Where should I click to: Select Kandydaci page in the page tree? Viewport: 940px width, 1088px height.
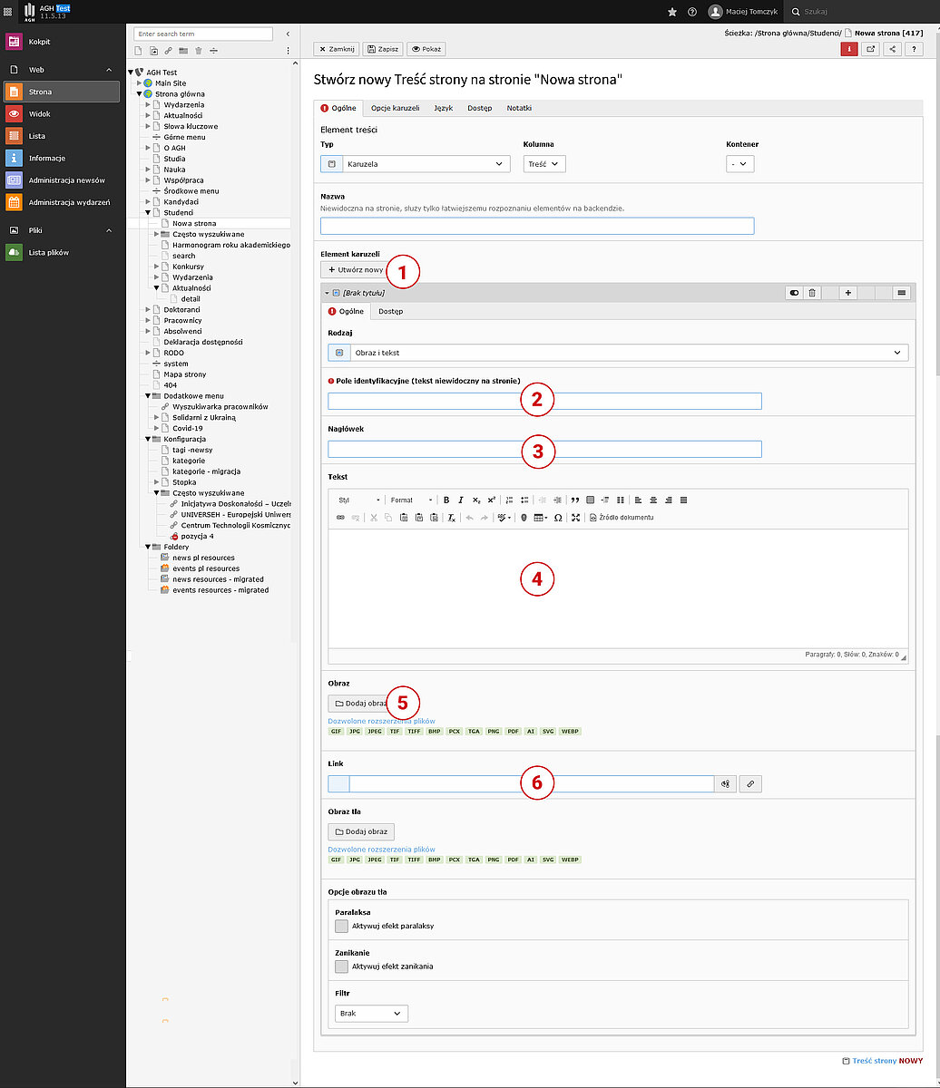tap(181, 202)
